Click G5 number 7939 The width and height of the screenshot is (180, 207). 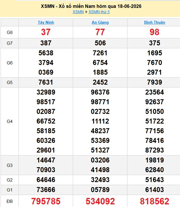click(154, 82)
